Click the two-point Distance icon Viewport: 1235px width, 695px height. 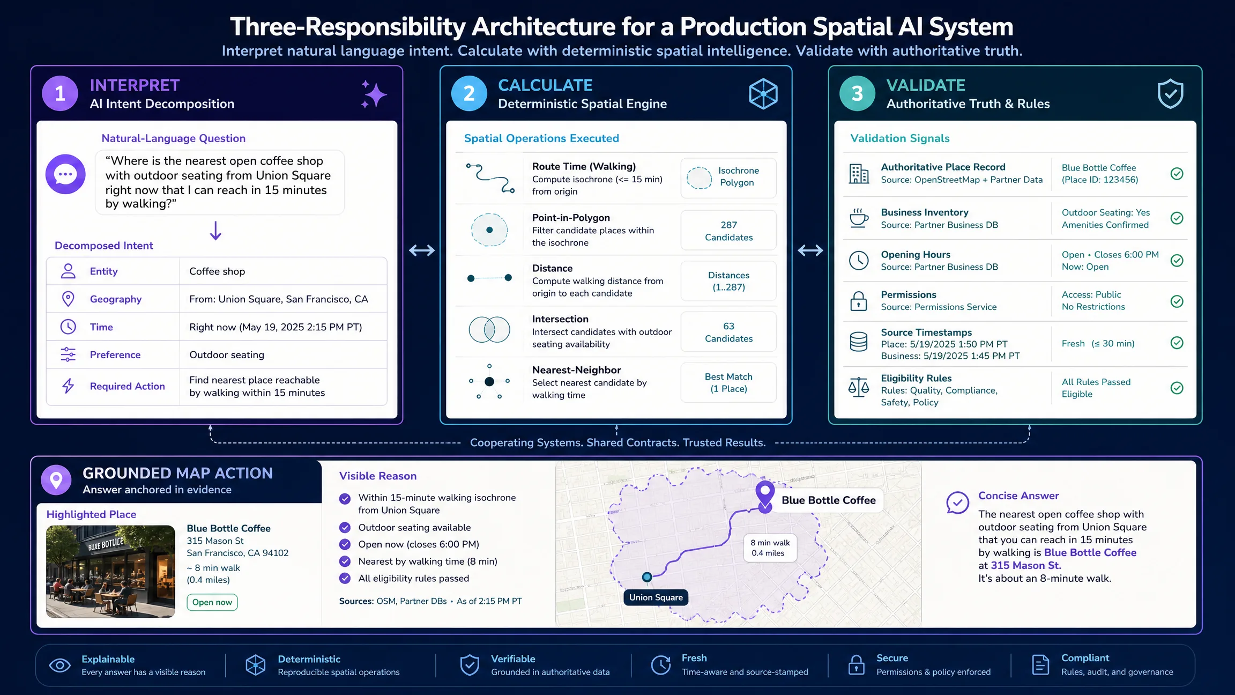(489, 278)
